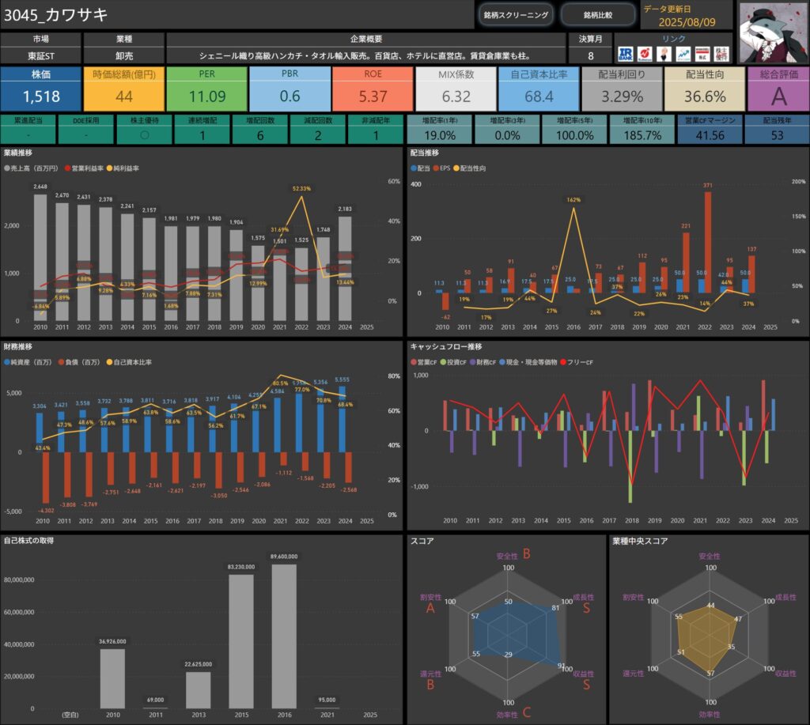
Task: Select the MIX係数 card showing 6.32
Action: (x=456, y=89)
